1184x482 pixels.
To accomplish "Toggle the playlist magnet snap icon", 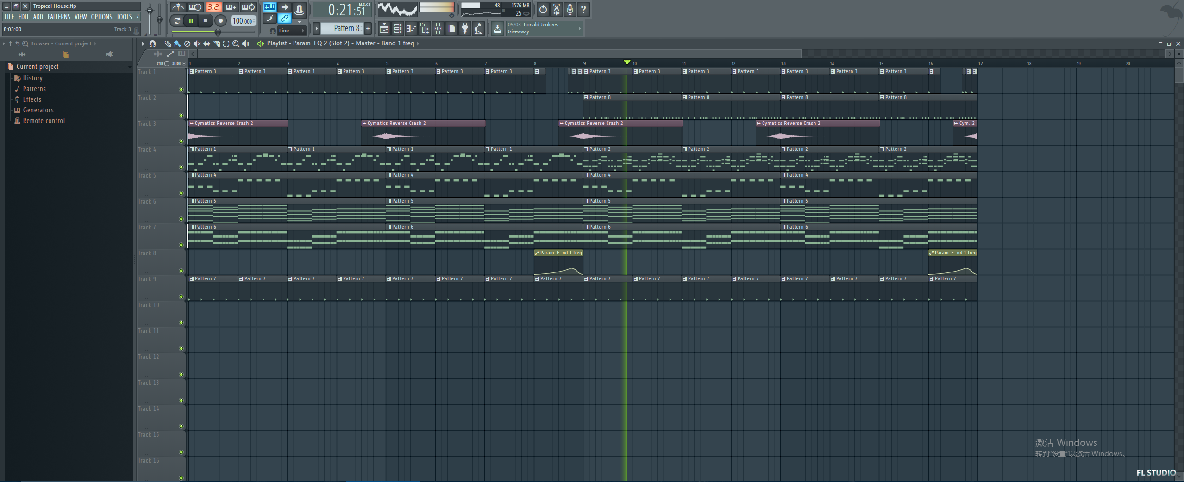I will [152, 43].
